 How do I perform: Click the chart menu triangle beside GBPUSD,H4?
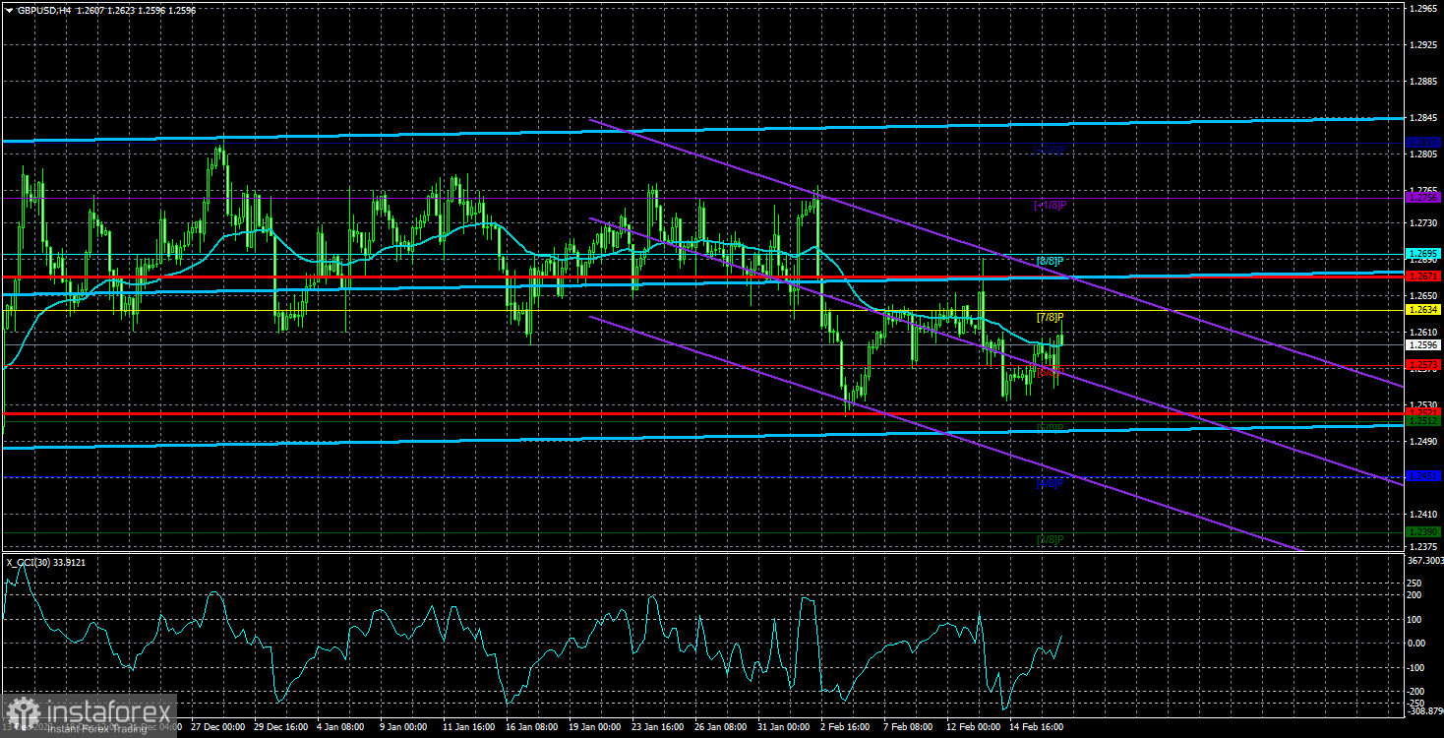point(9,9)
